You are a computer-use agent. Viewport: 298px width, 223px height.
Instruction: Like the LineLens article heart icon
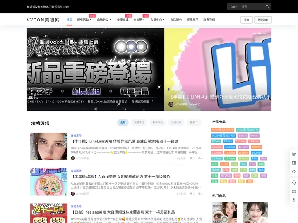(191, 158)
